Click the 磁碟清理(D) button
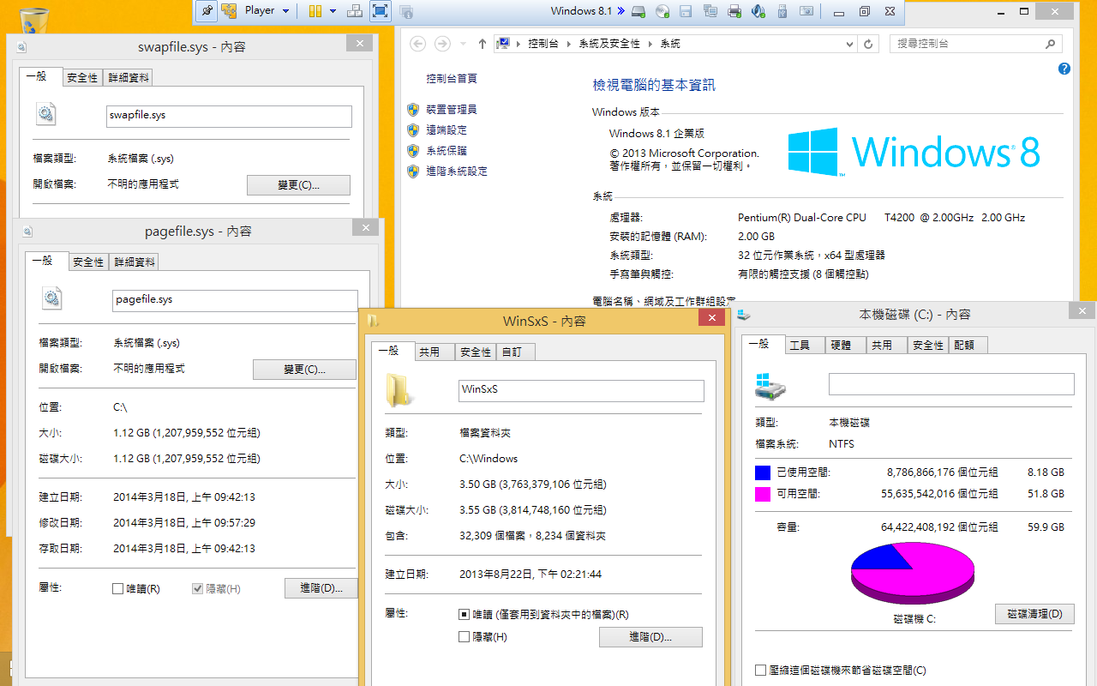Viewport: 1097px width, 686px height. (x=1034, y=614)
